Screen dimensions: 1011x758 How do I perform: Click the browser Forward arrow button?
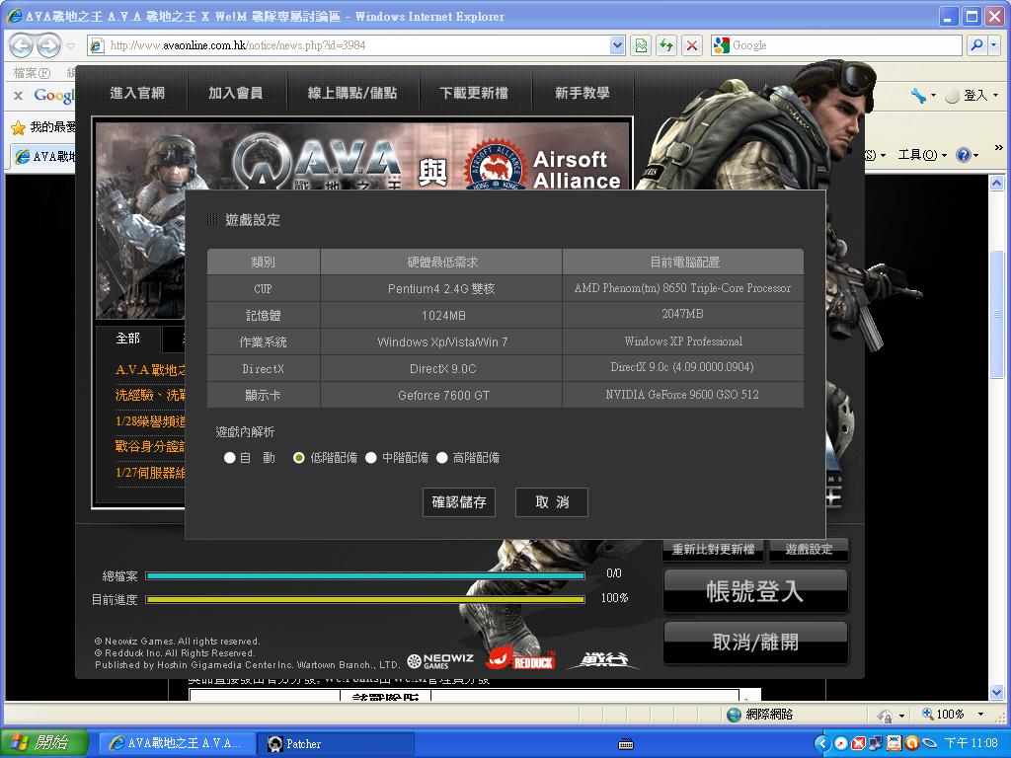click(x=48, y=45)
